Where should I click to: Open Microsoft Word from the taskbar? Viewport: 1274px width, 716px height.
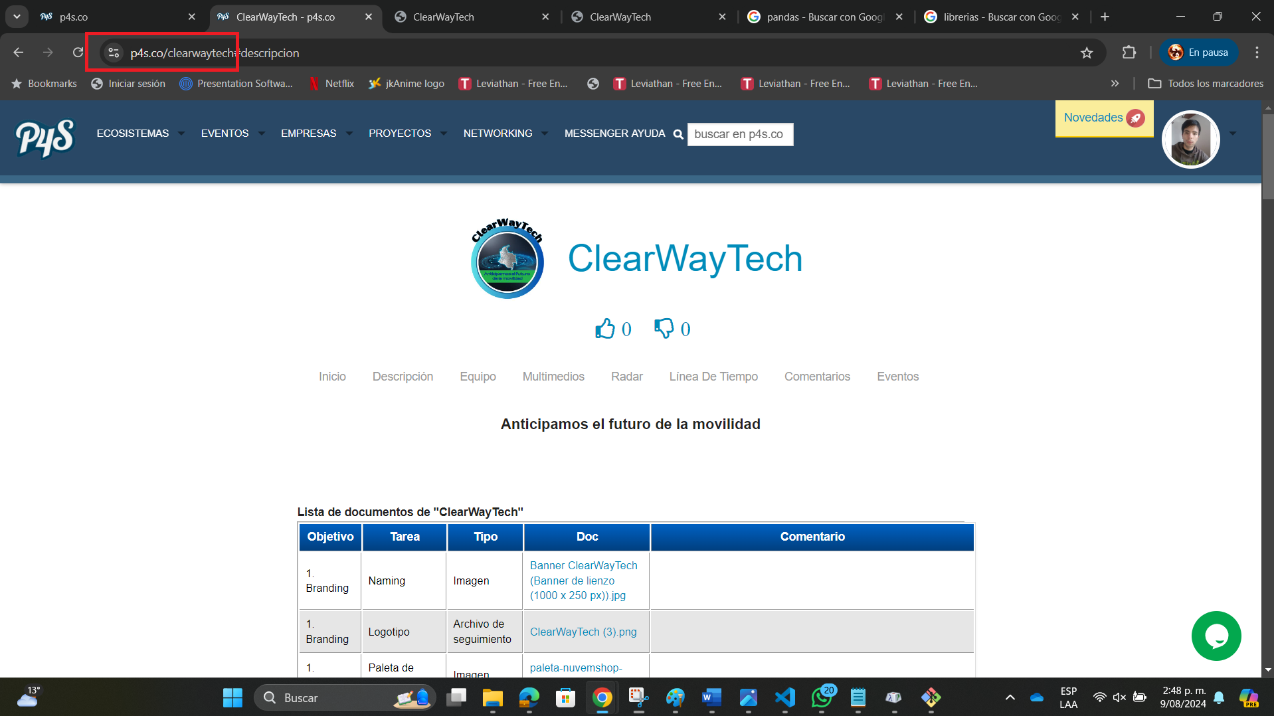point(711,697)
